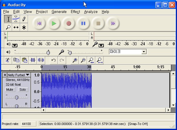Click the output meter speaker icon
This screenshot has height=130, width=177.
click(x=9, y=44)
